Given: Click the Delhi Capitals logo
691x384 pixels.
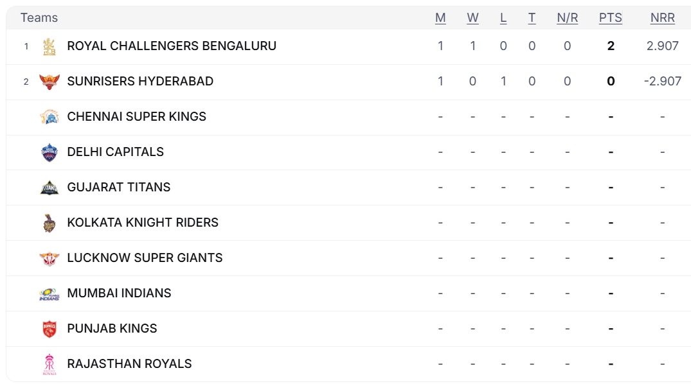Looking at the screenshot, I should (49, 152).
